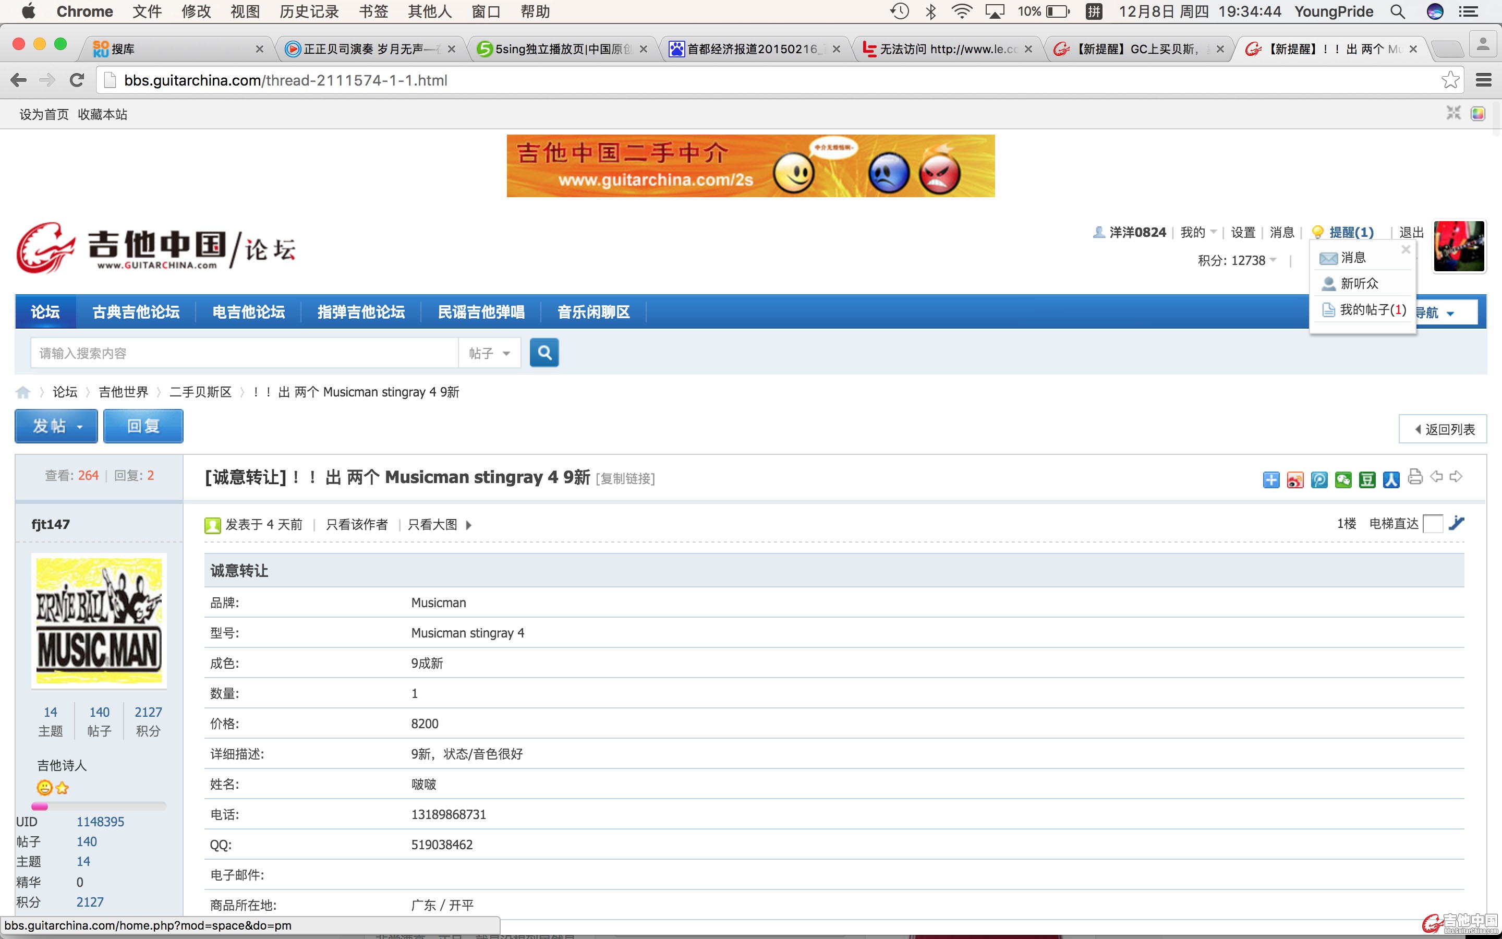Screen dimensions: 1502x939
Task: Click Bluetooth menu bar icon
Action: pyautogui.click(x=930, y=11)
